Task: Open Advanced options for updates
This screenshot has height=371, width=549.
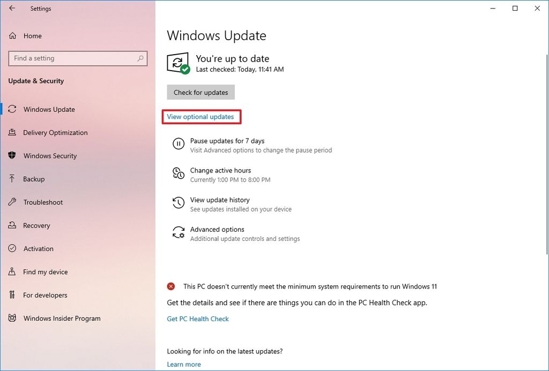Action: [217, 229]
